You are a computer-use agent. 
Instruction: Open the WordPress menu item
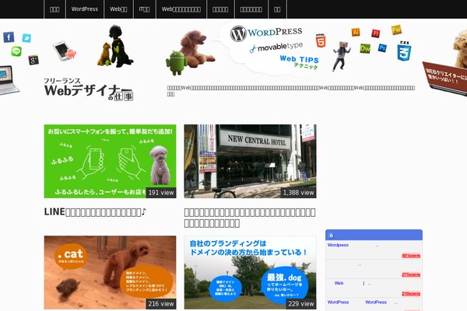click(x=85, y=9)
